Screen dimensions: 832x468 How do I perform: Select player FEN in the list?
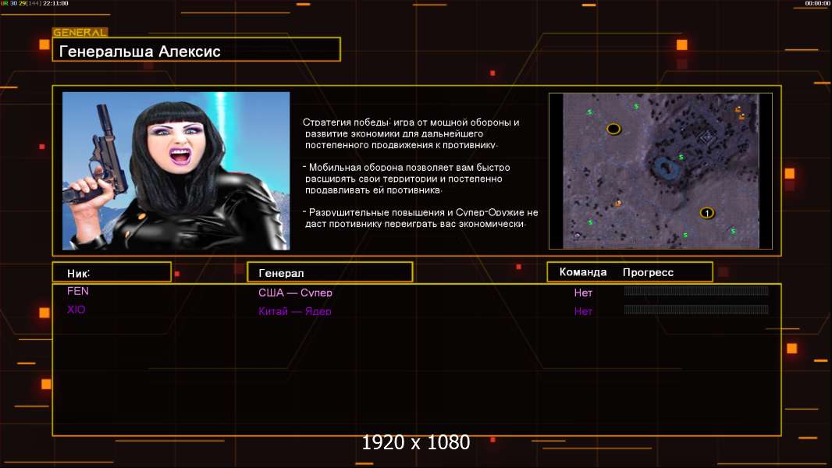click(x=78, y=292)
